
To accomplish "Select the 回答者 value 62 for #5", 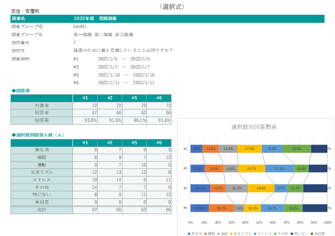I will [x=134, y=113].
